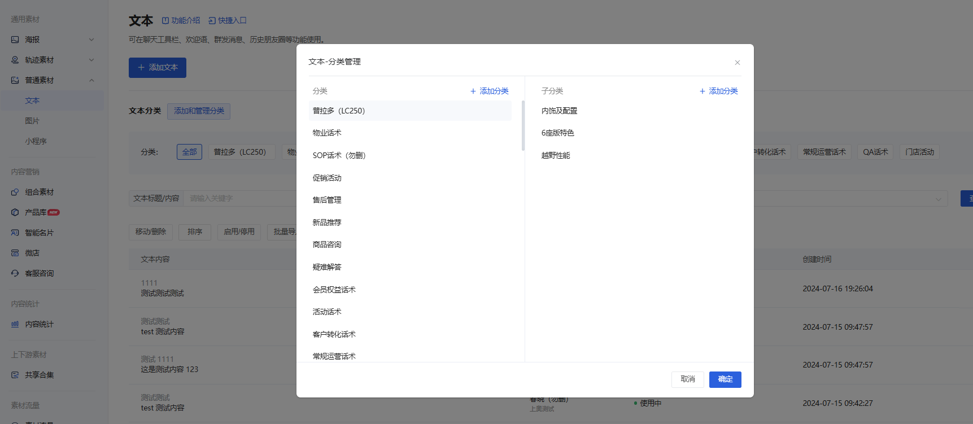Click the 功能介绍 book icon
The width and height of the screenshot is (973, 424).
click(165, 20)
